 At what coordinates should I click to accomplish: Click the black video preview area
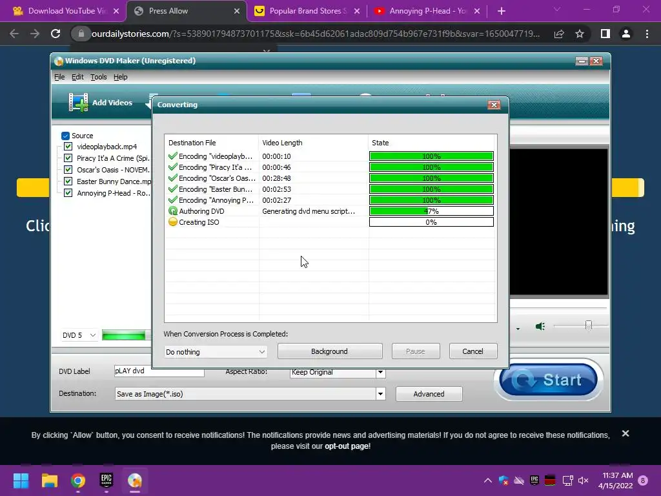pyautogui.click(x=558, y=222)
